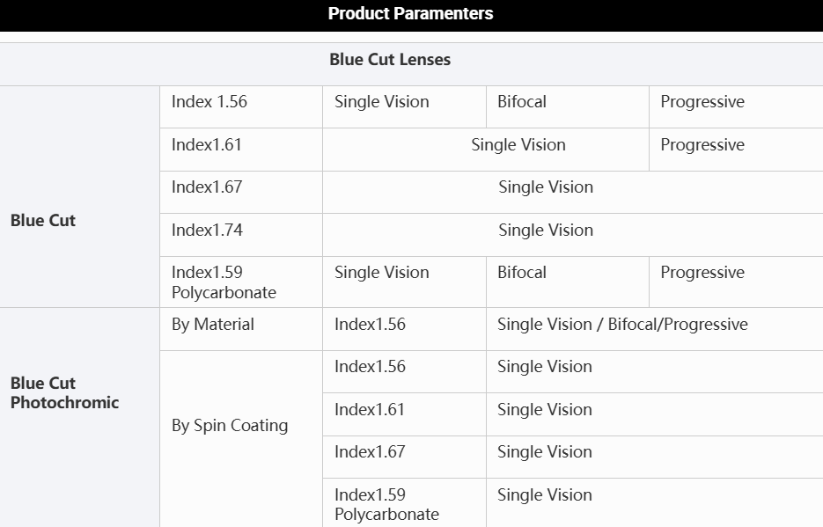Click Single Vision in the Index1.74 row
823x527 pixels.
[546, 231]
